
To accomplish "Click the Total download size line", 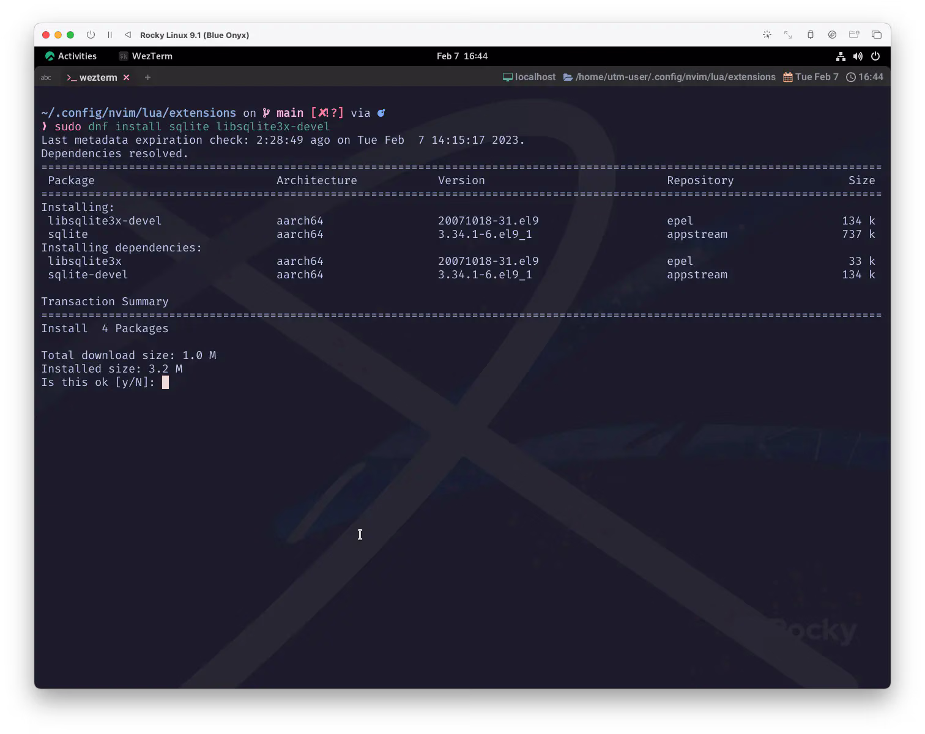I will [x=128, y=355].
